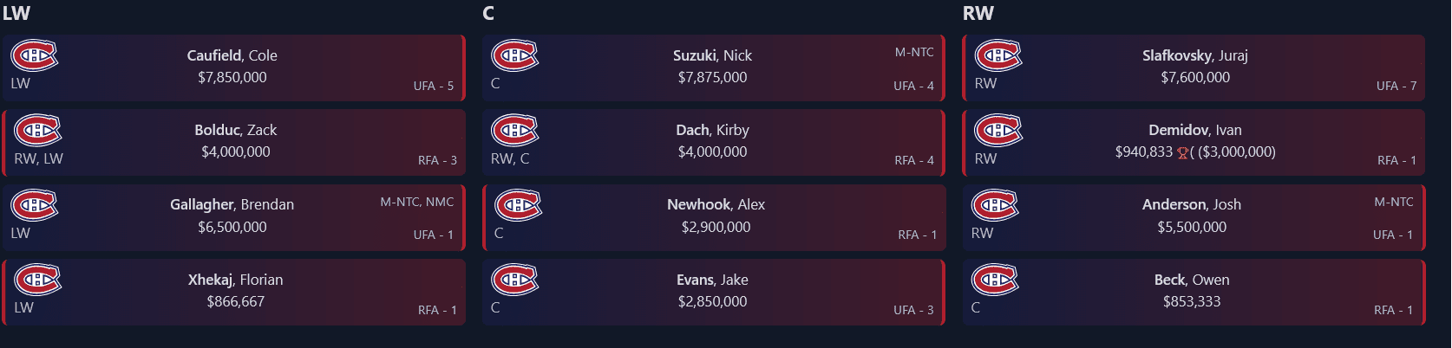Image resolution: width=1452 pixels, height=348 pixels.
Task: Open Alex Newhook's player name link
Action: (x=716, y=204)
